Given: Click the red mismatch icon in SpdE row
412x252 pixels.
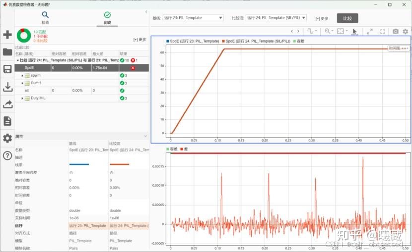Looking at the screenshot, I should (x=133, y=68).
